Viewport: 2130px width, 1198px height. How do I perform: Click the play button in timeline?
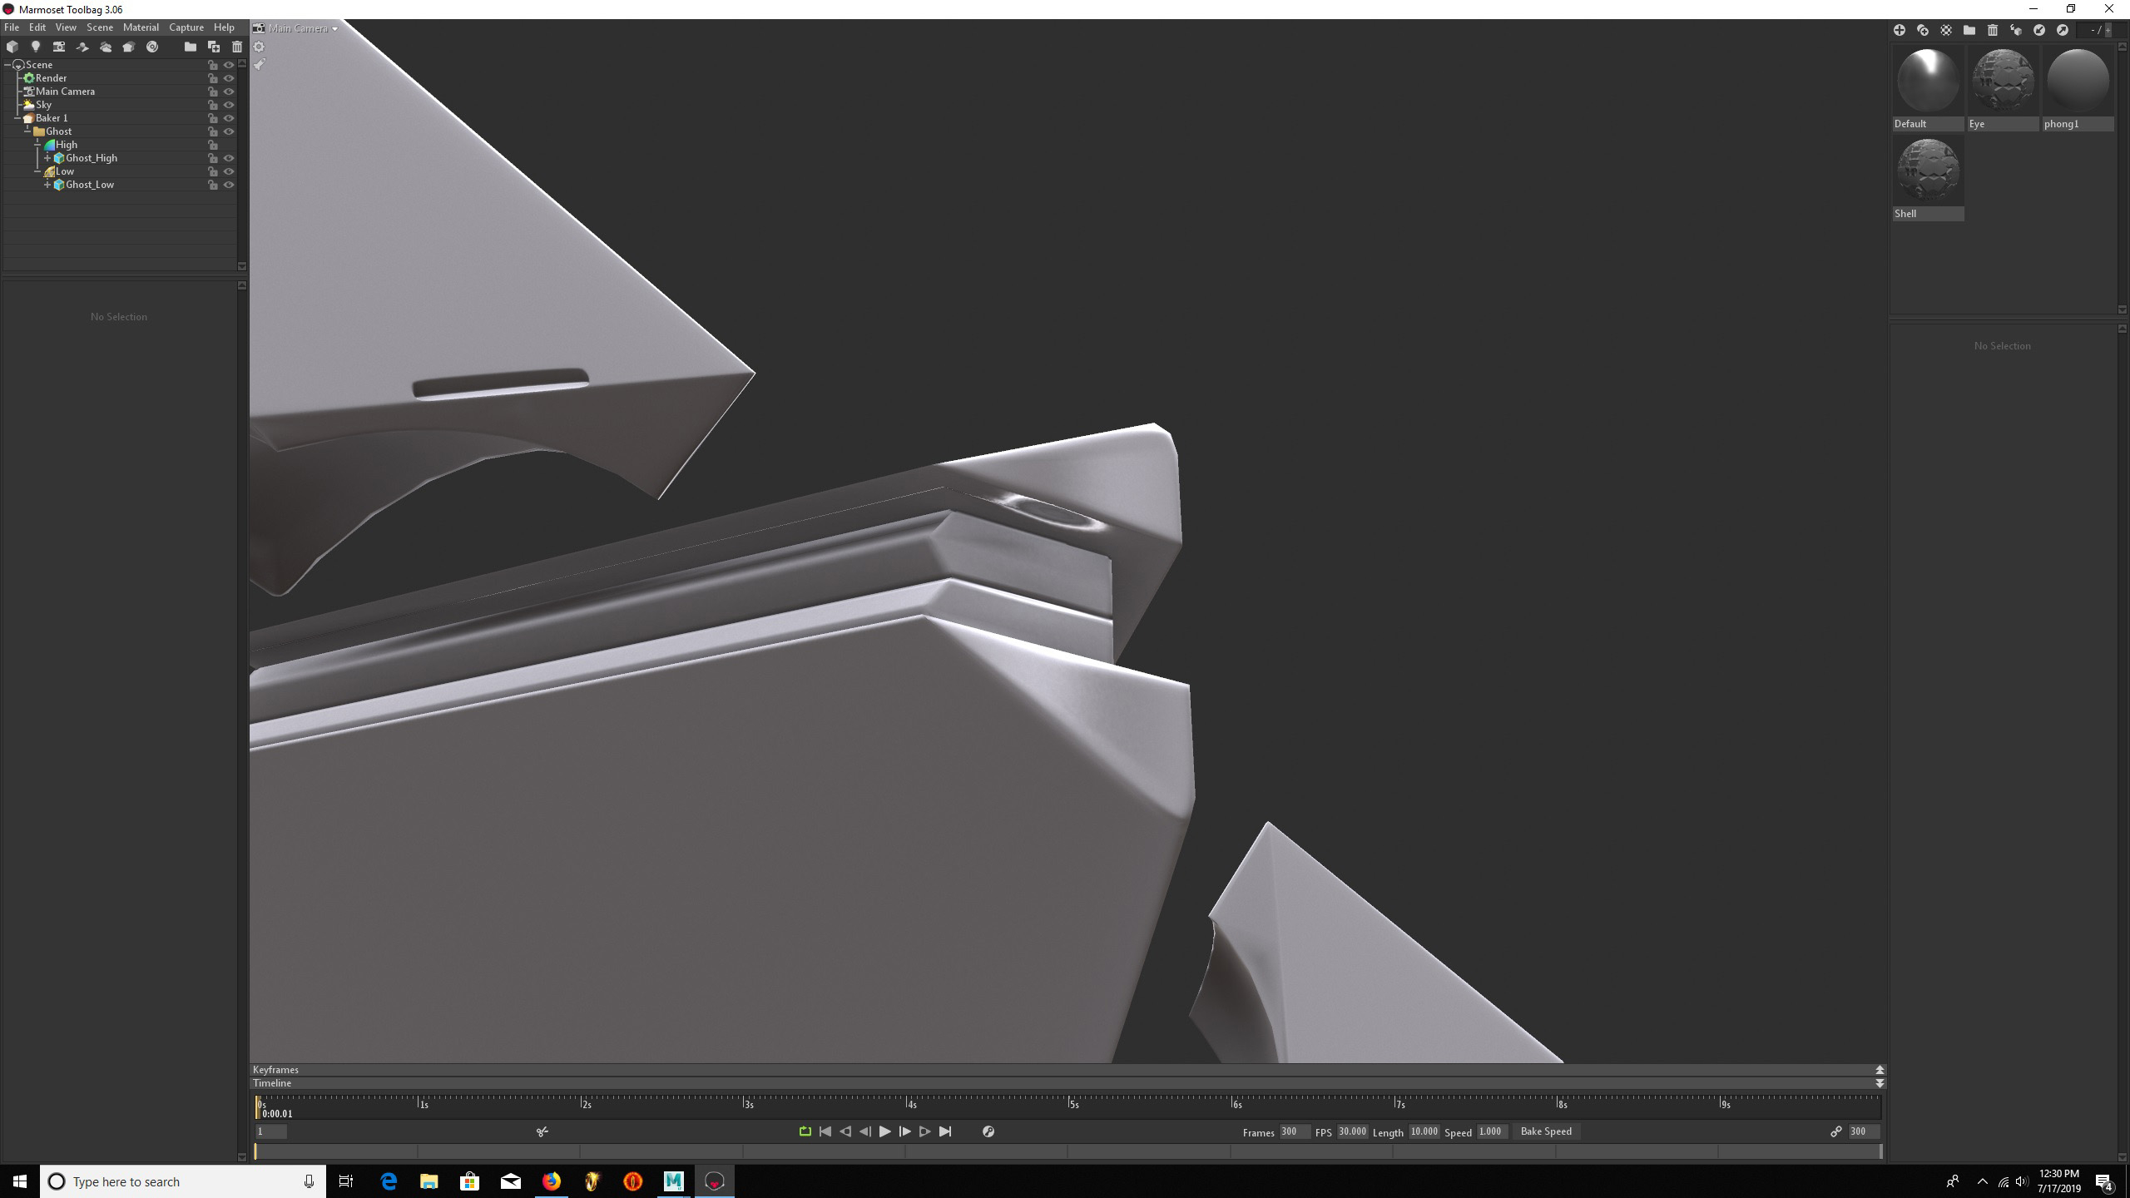pyautogui.click(x=885, y=1131)
